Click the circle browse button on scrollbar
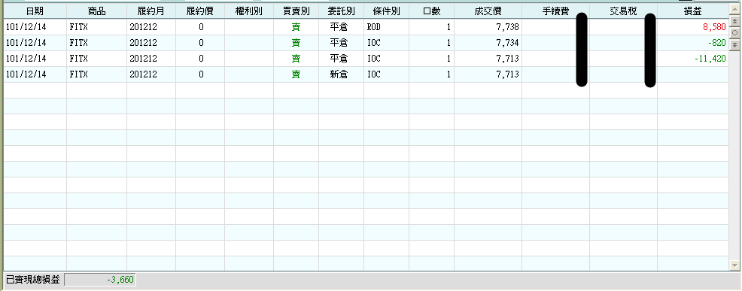 click(735, 33)
